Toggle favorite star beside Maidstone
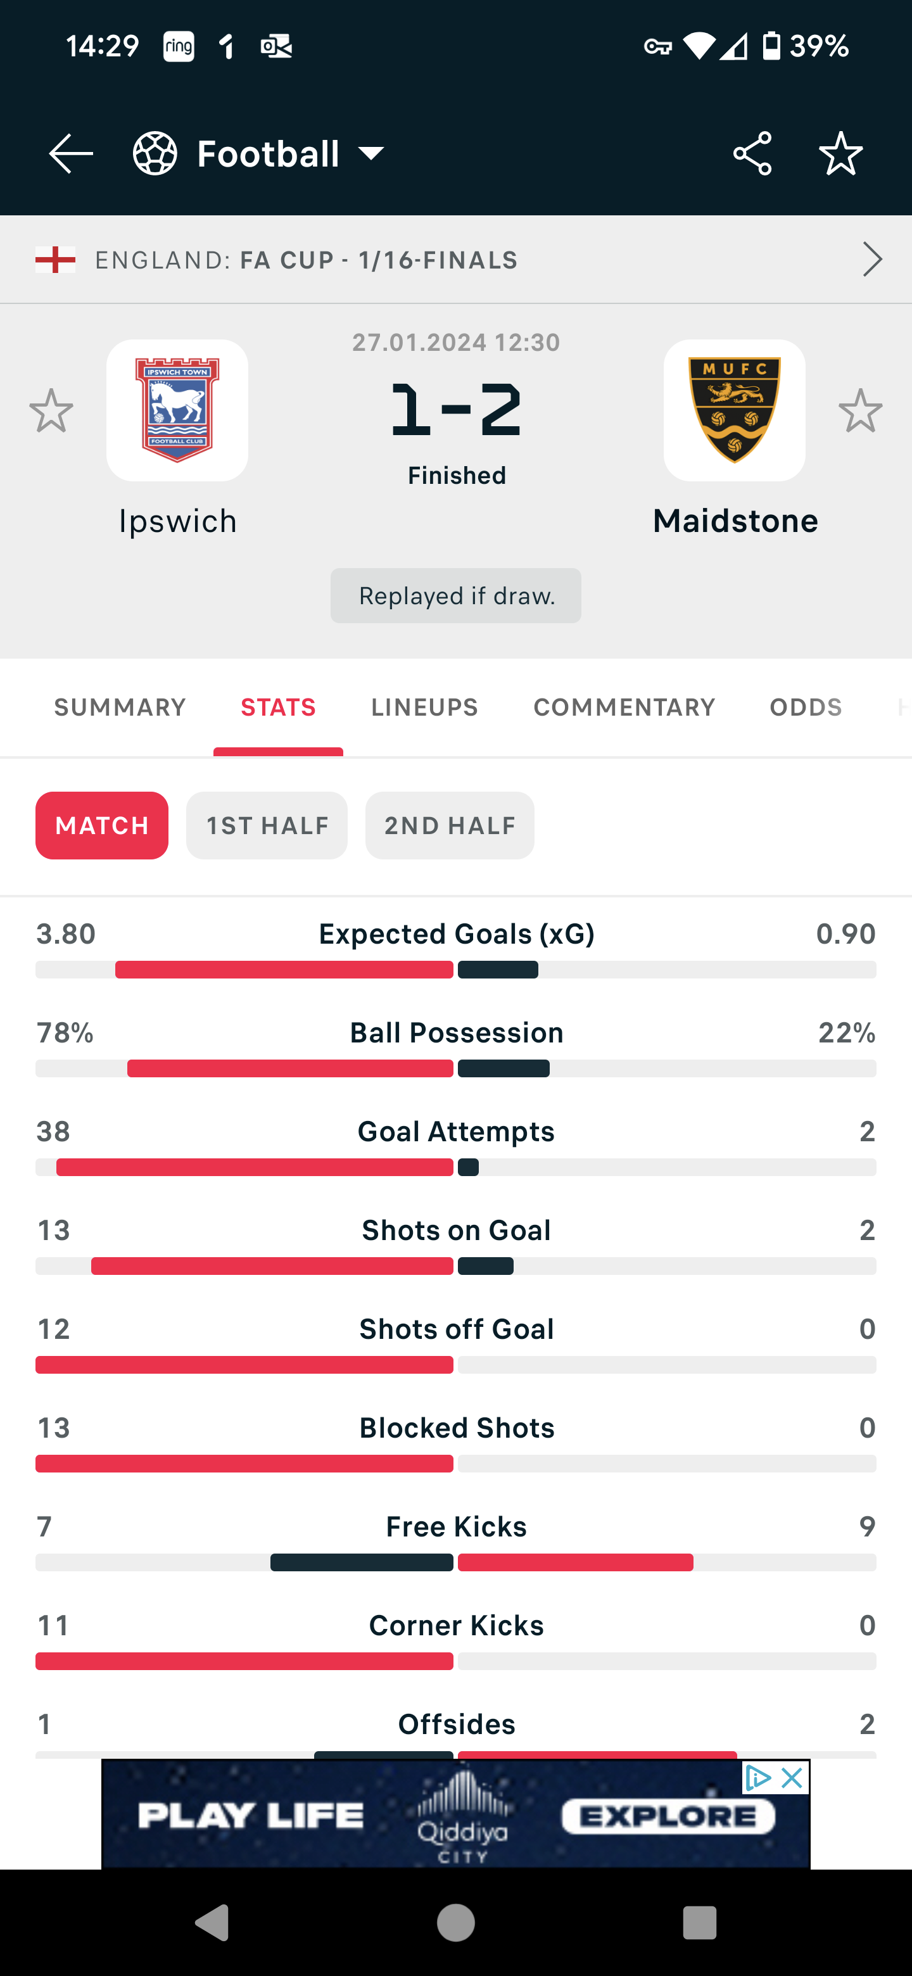 (x=861, y=410)
